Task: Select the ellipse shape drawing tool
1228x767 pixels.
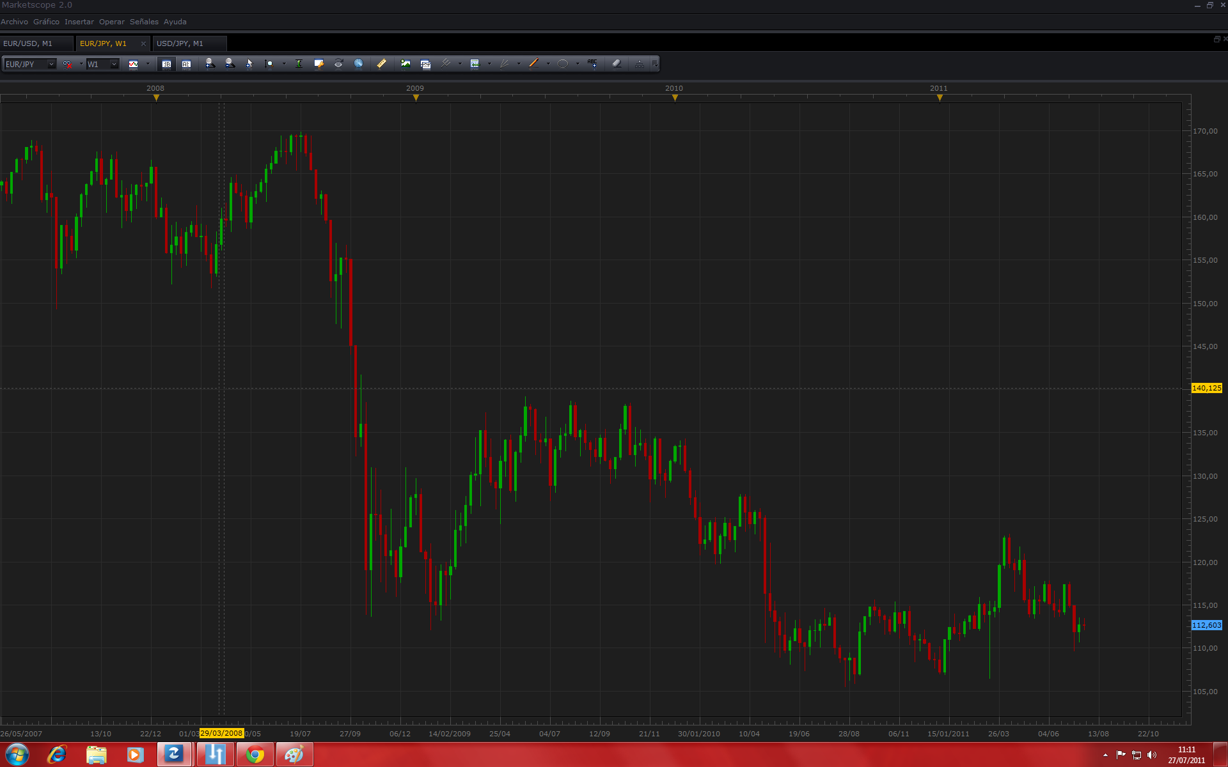Action: [x=563, y=63]
